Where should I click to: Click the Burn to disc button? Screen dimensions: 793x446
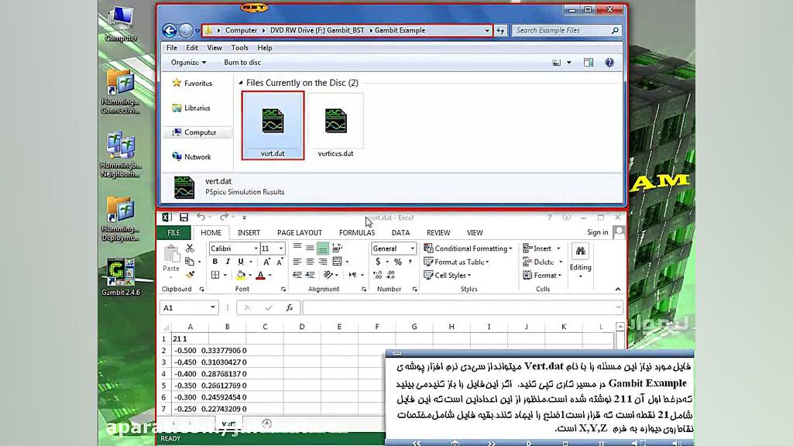[x=242, y=62]
